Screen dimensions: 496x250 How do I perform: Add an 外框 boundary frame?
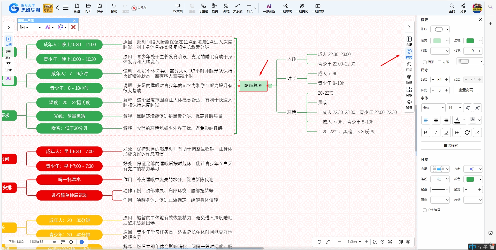(226, 8)
